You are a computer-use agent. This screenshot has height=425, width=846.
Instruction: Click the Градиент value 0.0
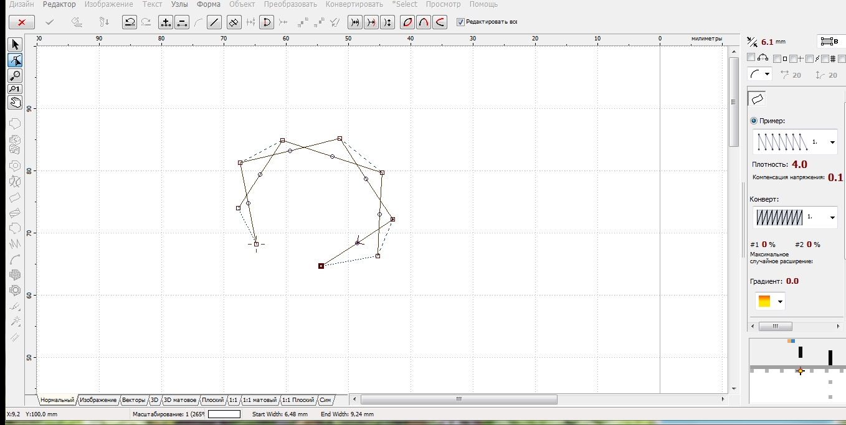point(792,281)
